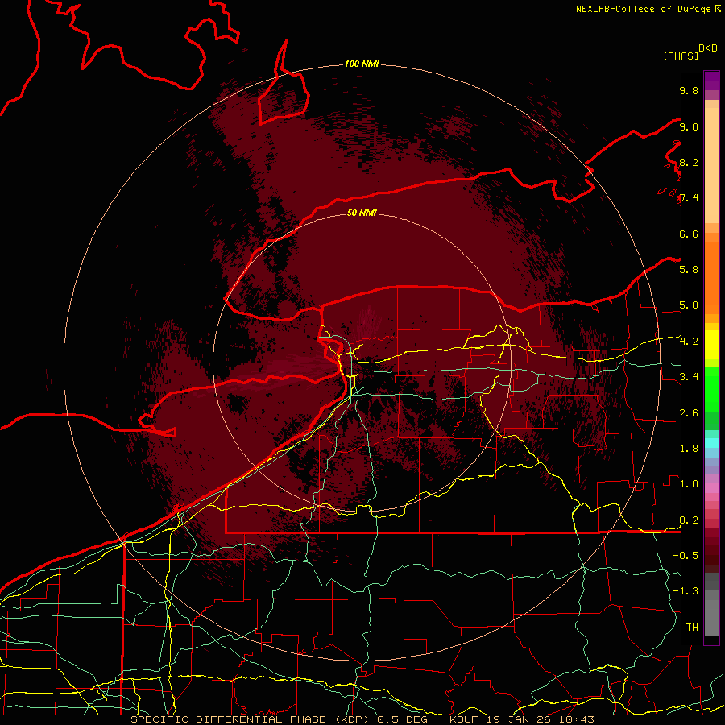The width and height of the screenshot is (725, 725).
Task: Click the 10:43 timestamp in the bottom caption
Action: (577, 719)
